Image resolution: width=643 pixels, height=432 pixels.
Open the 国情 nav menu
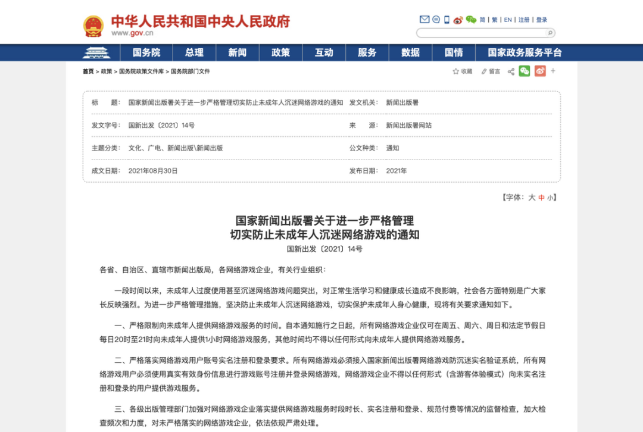point(454,52)
